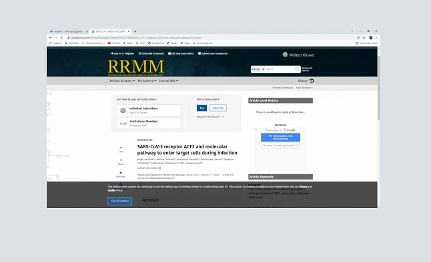Switch to the Gmail Inbox tab
The width and height of the screenshot is (431, 262).
(68, 31)
